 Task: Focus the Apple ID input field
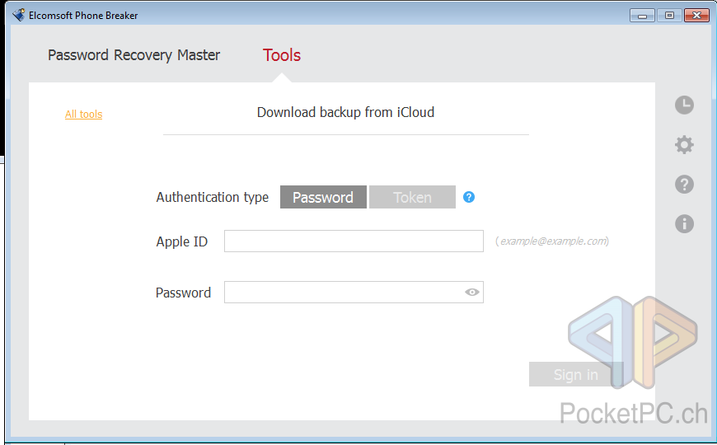click(x=354, y=241)
